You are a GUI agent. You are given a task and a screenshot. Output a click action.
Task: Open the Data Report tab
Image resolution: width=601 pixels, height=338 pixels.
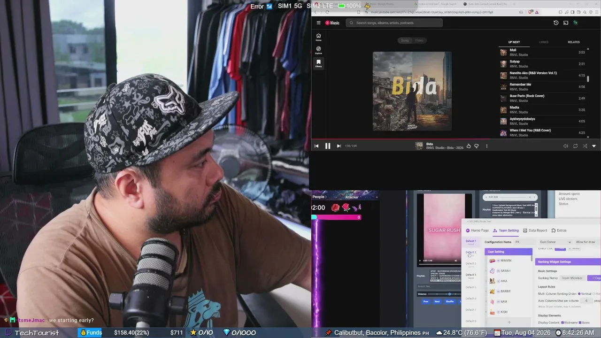535,230
